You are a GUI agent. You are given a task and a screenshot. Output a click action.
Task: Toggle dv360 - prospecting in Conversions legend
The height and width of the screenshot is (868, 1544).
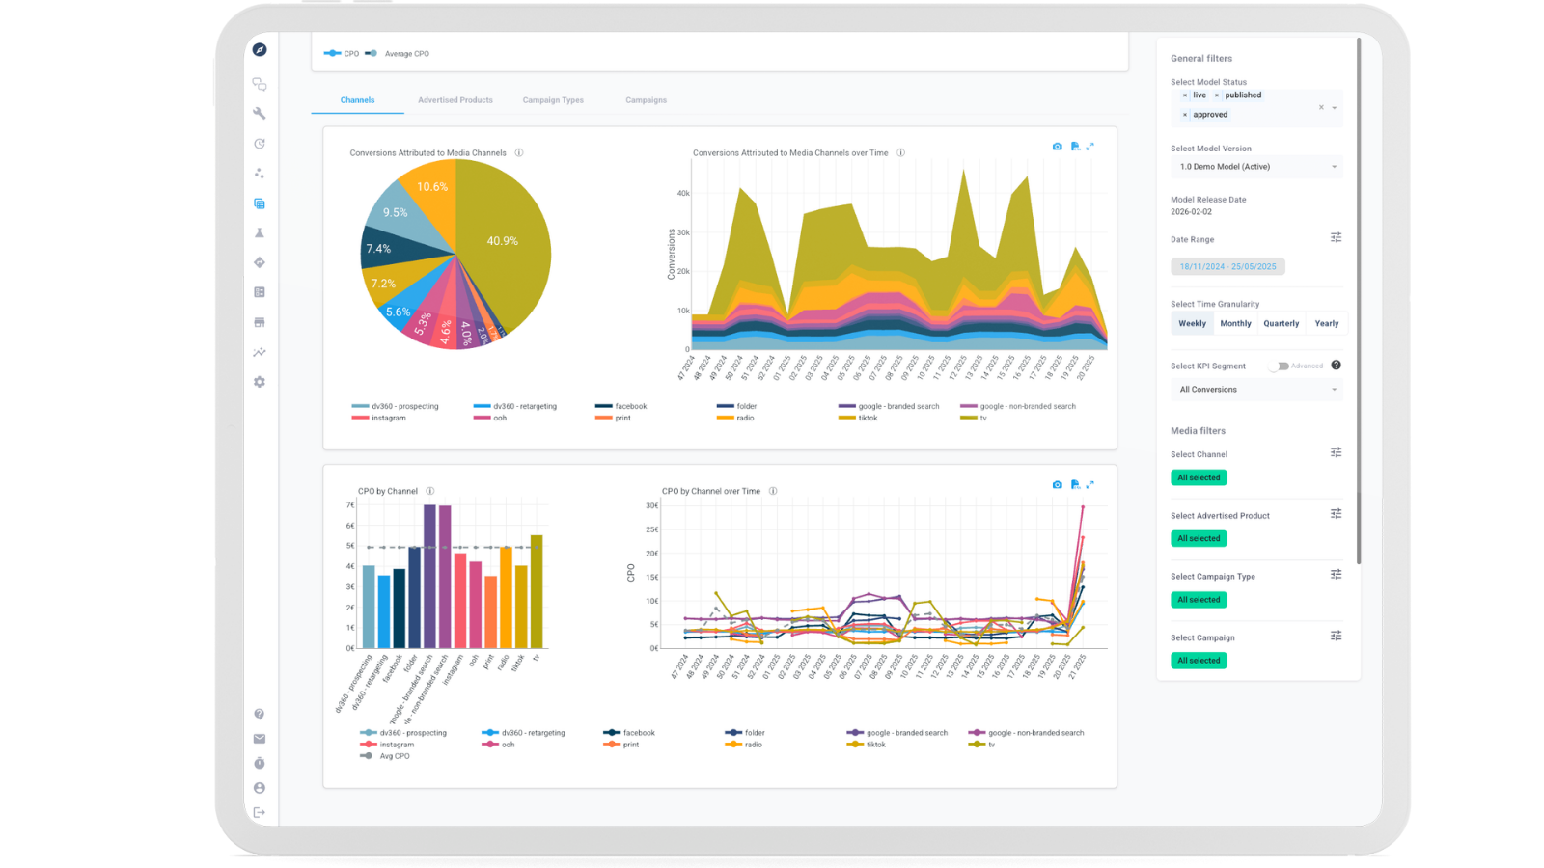click(396, 406)
